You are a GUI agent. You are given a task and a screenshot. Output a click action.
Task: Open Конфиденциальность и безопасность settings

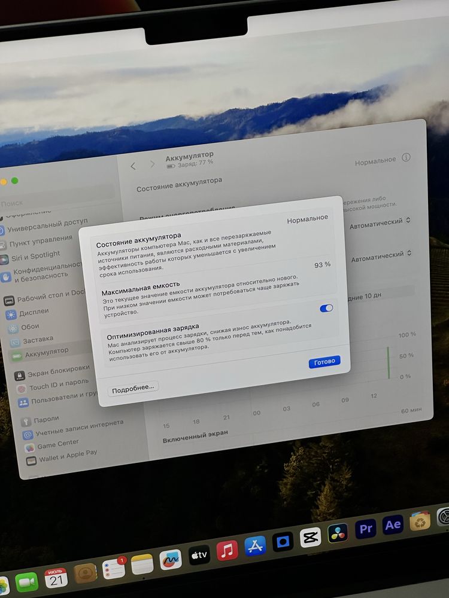click(x=41, y=271)
